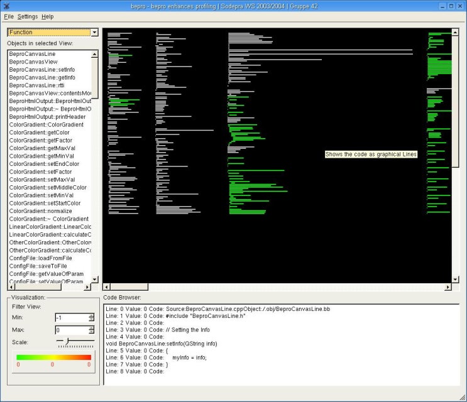Select ColorGradient::getFactor entry

coord(40,140)
